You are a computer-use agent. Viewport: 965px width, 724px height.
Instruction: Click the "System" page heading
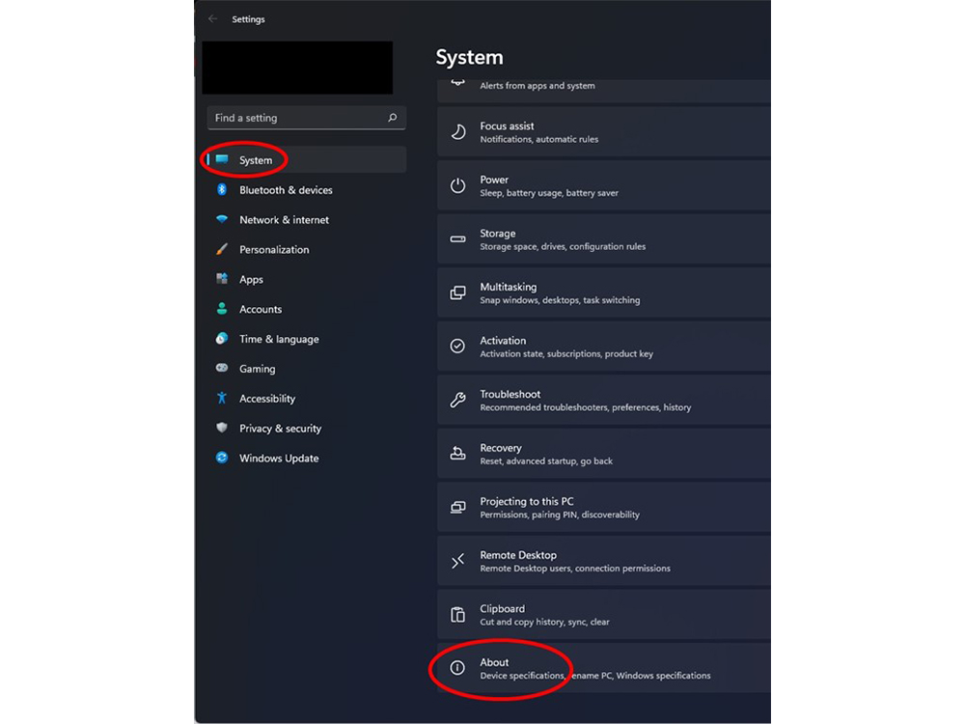coord(469,57)
